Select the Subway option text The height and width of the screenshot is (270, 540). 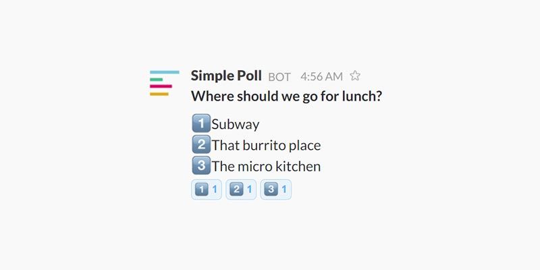pyautogui.click(x=236, y=125)
